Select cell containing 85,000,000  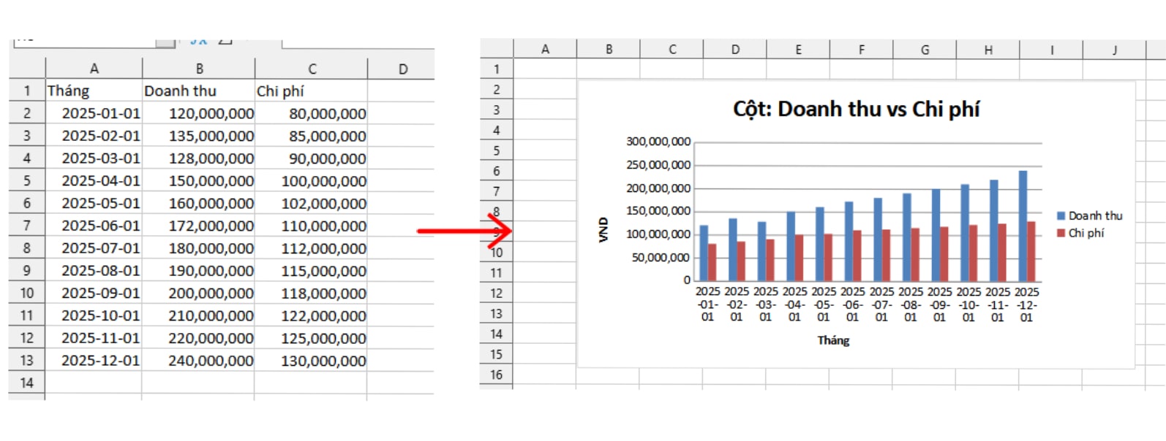click(x=311, y=136)
